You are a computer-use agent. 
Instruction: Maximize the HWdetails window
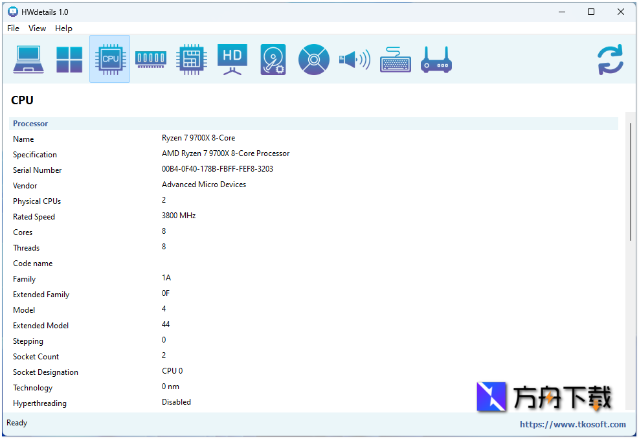(x=591, y=12)
